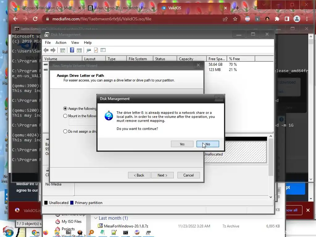Open the Help menu in Disk Management
The width and height of the screenshot is (316, 237).
tap(88, 43)
